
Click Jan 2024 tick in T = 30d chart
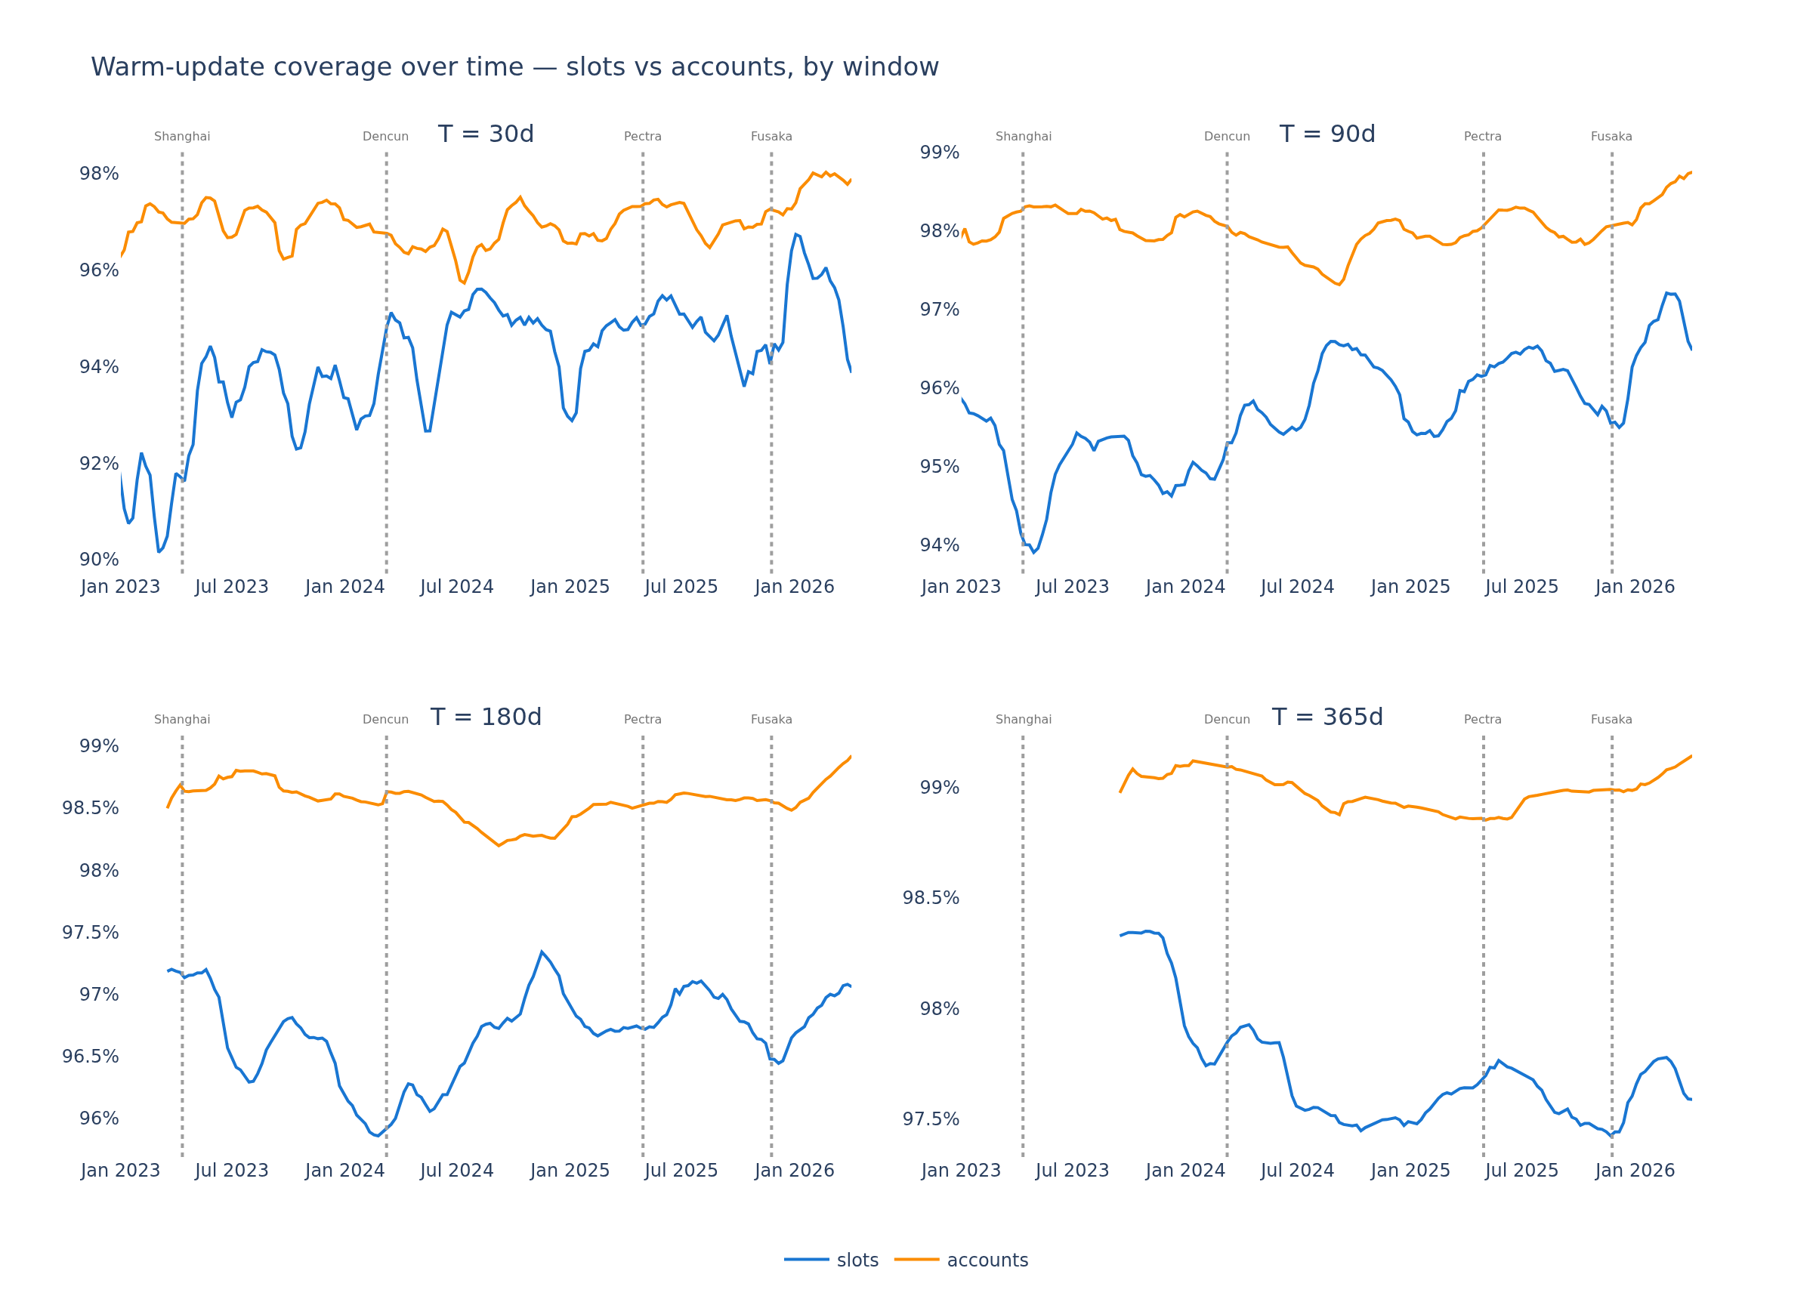[x=344, y=588]
